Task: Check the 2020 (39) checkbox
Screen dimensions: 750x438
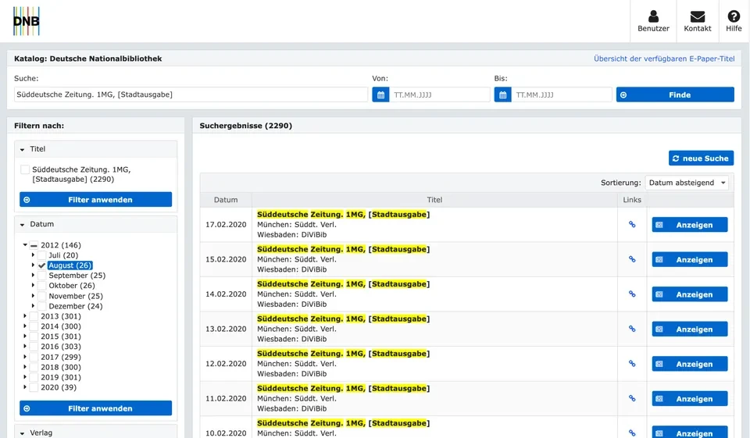Action: click(34, 387)
